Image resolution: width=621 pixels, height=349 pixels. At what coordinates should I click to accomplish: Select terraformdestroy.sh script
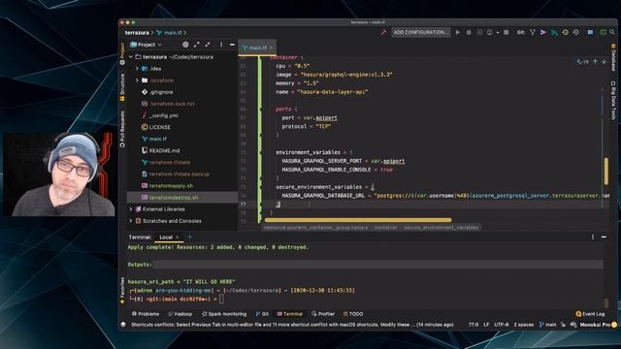click(x=170, y=197)
